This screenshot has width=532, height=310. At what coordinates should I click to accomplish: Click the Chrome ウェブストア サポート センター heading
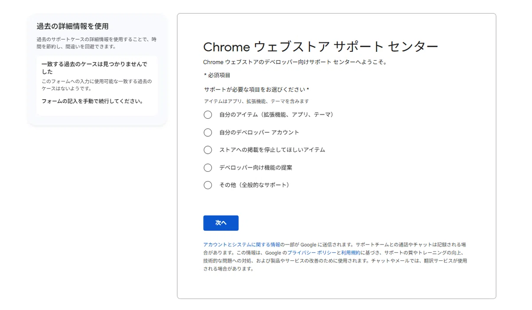[321, 46]
